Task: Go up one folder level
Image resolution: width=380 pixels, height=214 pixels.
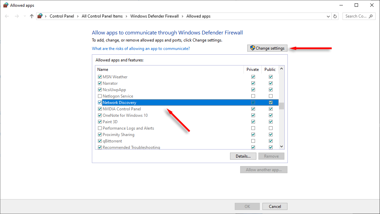Action: tap(32, 16)
